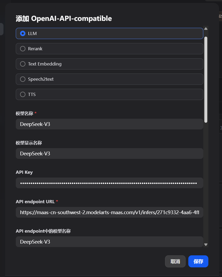Select the Rerank model type option
The width and height of the screenshot is (222, 277).
[x=109, y=49]
